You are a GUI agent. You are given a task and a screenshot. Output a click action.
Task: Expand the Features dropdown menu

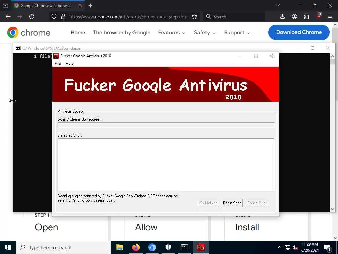172,33
